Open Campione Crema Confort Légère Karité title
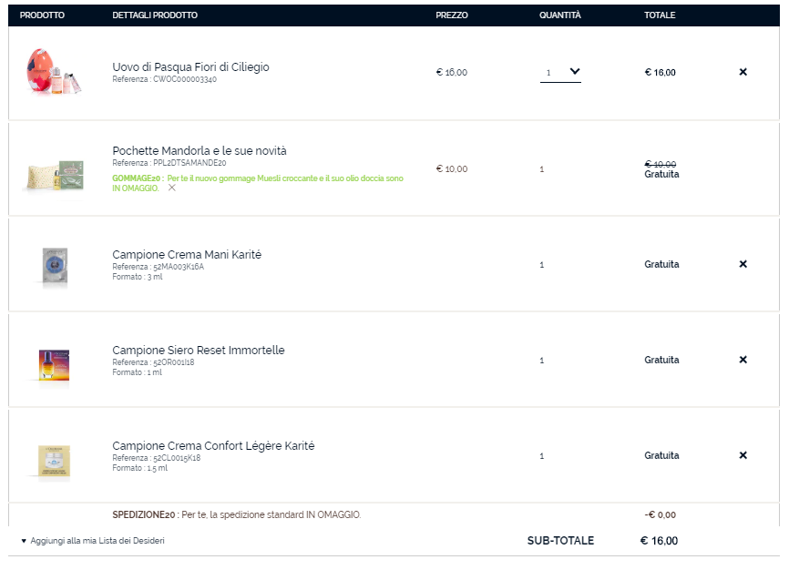Screen dimensions: 799x580 tap(213, 445)
